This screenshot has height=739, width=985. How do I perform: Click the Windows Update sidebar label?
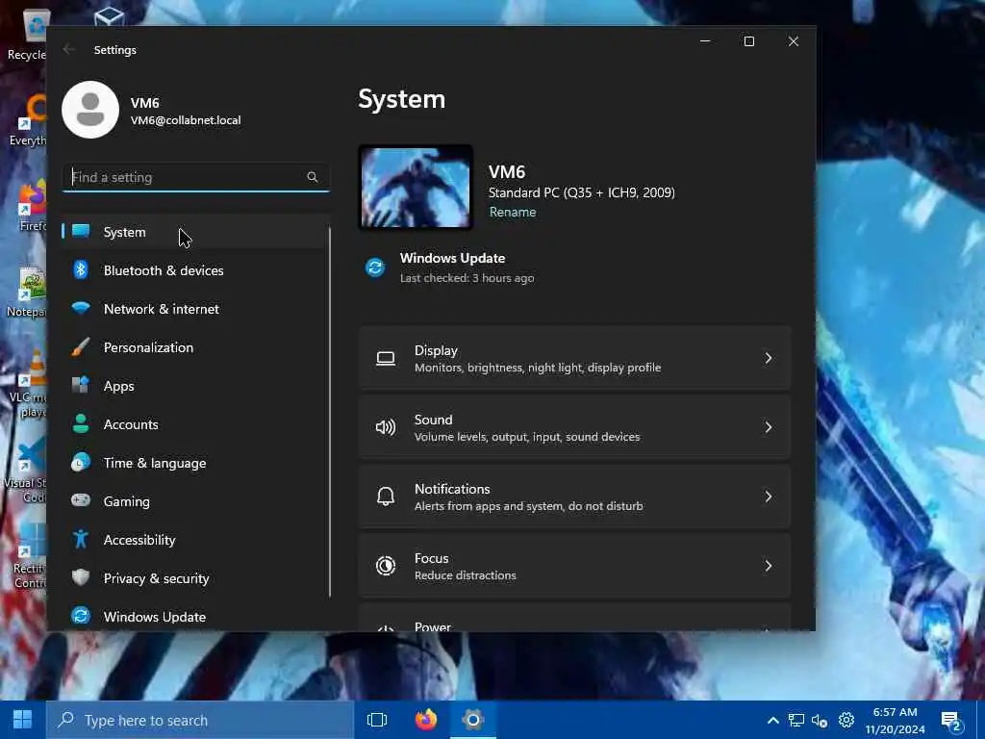[155, 617]
